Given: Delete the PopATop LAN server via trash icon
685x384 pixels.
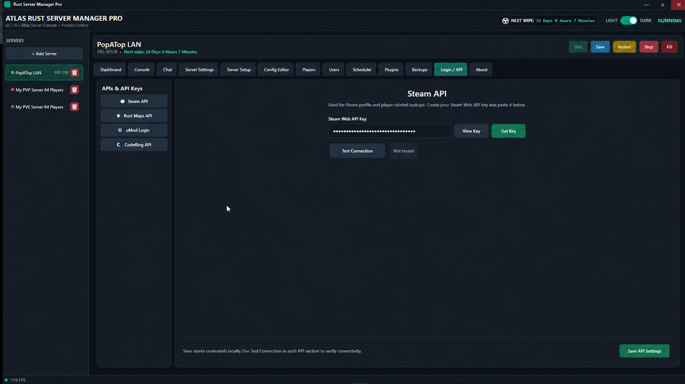Looking at the screenshot, I should (x=74, y=73).
